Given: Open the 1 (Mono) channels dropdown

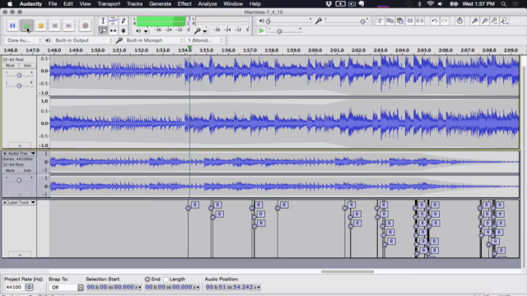Looking at the screenshot, I should (x=205, y=40).
